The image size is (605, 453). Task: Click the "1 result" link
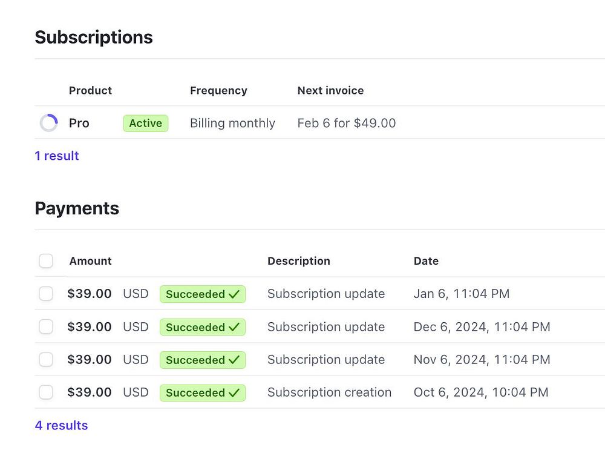click(57, 156)
